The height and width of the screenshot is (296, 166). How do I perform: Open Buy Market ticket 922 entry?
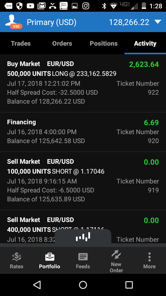coord(83,83)
